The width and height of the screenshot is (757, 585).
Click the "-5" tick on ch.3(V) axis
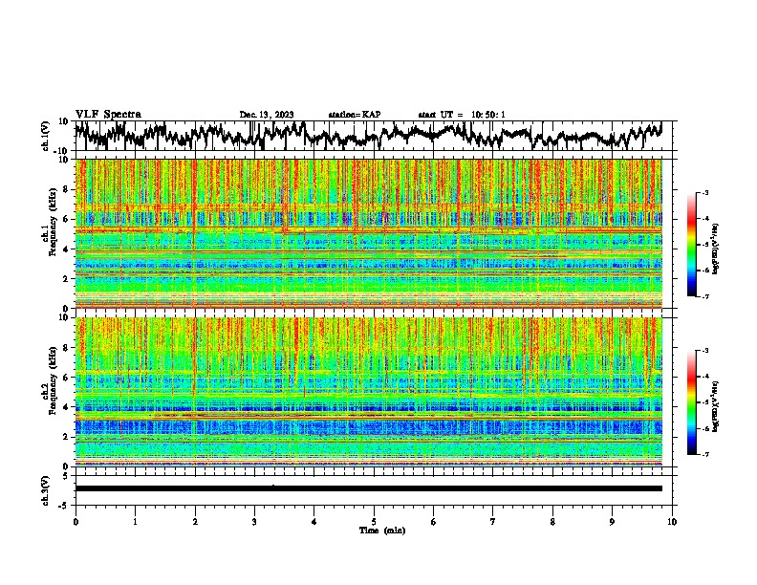pos(64,506)
